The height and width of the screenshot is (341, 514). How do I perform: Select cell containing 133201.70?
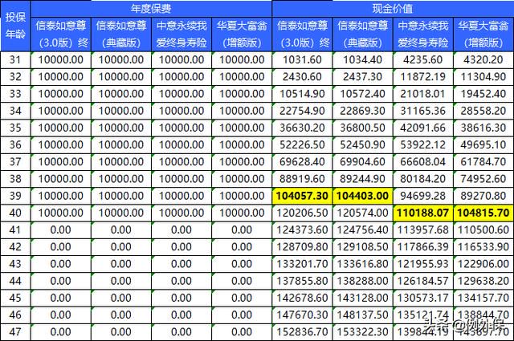(x=302, y=264)
